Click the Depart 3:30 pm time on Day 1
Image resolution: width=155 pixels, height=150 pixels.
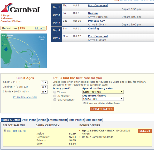[131, 9]
